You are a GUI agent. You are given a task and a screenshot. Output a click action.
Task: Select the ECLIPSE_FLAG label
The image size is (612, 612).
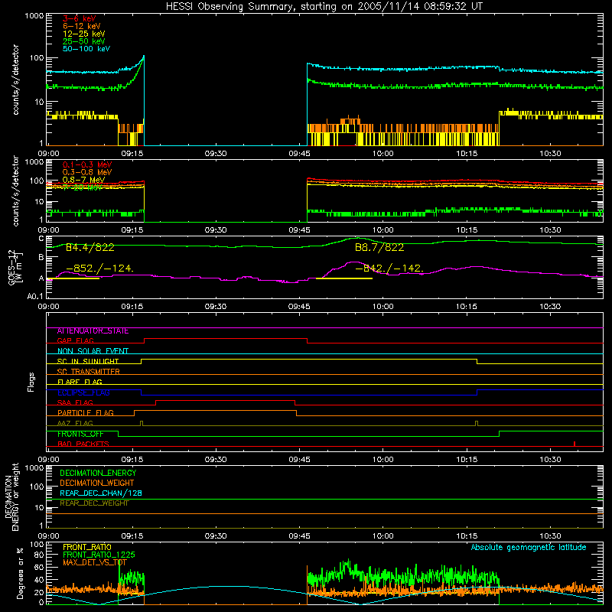[83, 392]
